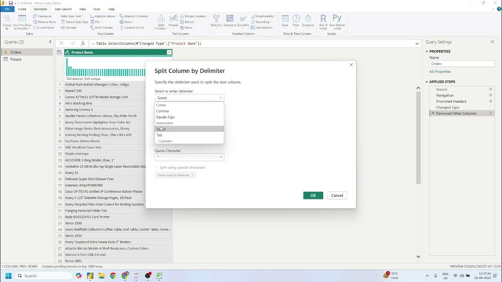The height and width of the screenshot is (282, 502).
Task: Collapse the Queries pane
Action: click(50, 42)
